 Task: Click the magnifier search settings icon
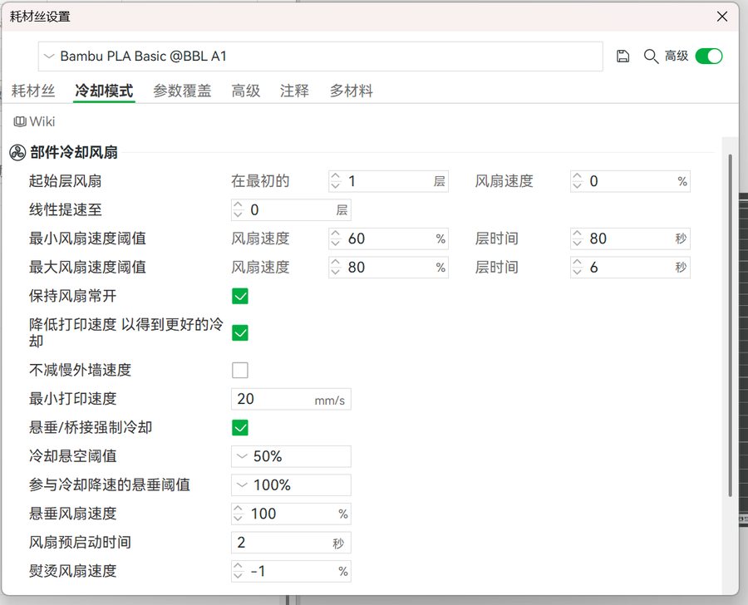[x=651, y=57]
